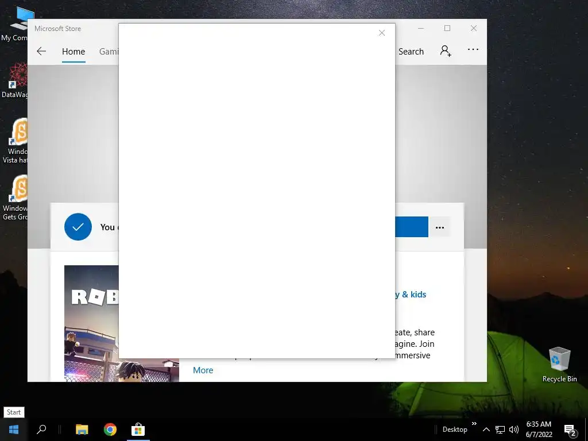Select the Windows Vista desktop shortcut
Viewport: 588px width, 441px height.
coord(14,141)
